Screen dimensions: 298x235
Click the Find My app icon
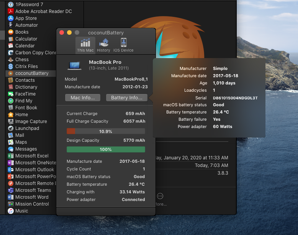pyautogui.click(x=11, y=101)
